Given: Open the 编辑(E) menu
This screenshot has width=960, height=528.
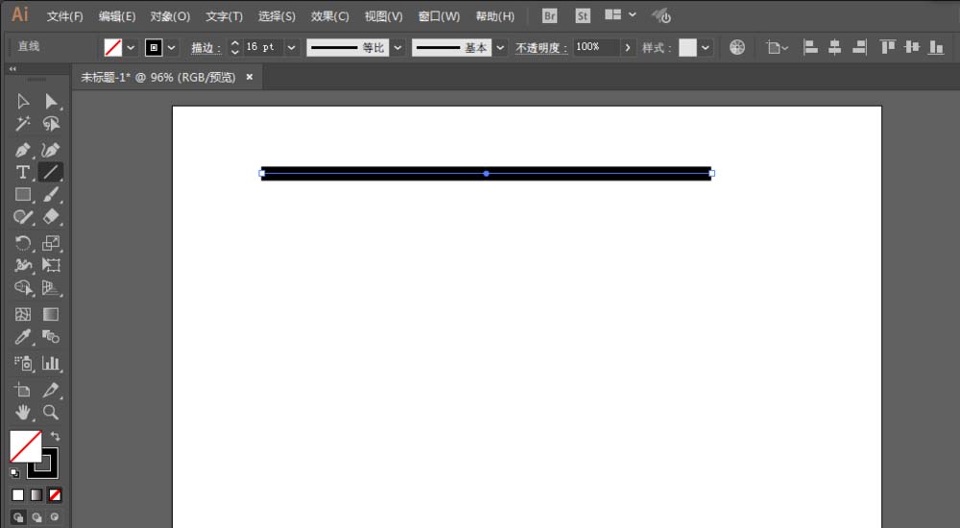Looking at the screenshot, I should click(x=117, y=16).
